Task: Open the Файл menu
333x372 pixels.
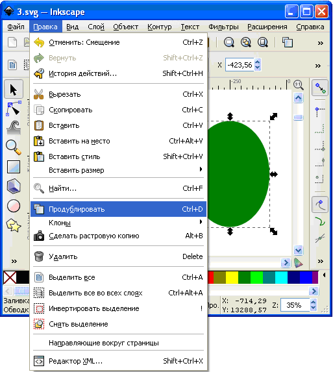Action: coord(16,27)
